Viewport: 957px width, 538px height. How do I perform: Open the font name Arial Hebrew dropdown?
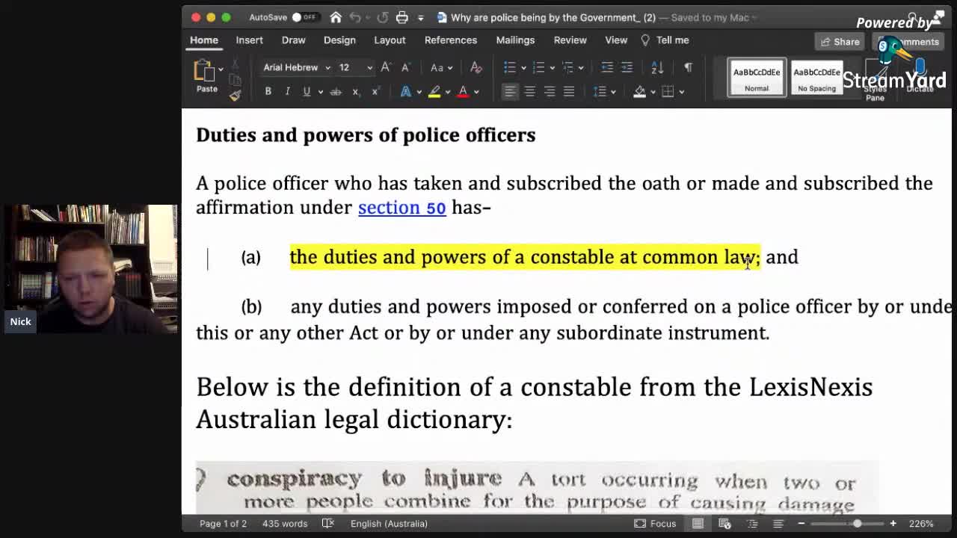pos(327,68)
